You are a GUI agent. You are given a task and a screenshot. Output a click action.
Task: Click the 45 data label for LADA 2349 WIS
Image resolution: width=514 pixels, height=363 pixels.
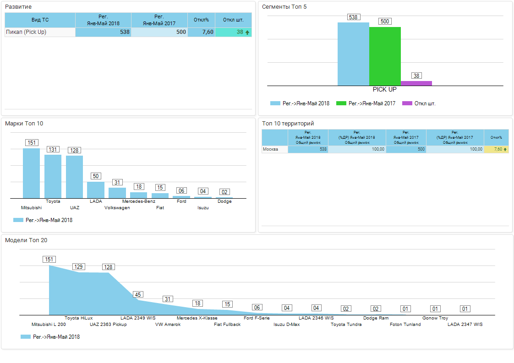pos(138,295)
